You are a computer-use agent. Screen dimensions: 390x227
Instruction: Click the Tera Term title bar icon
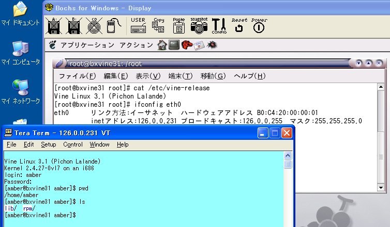pos(8,133)
